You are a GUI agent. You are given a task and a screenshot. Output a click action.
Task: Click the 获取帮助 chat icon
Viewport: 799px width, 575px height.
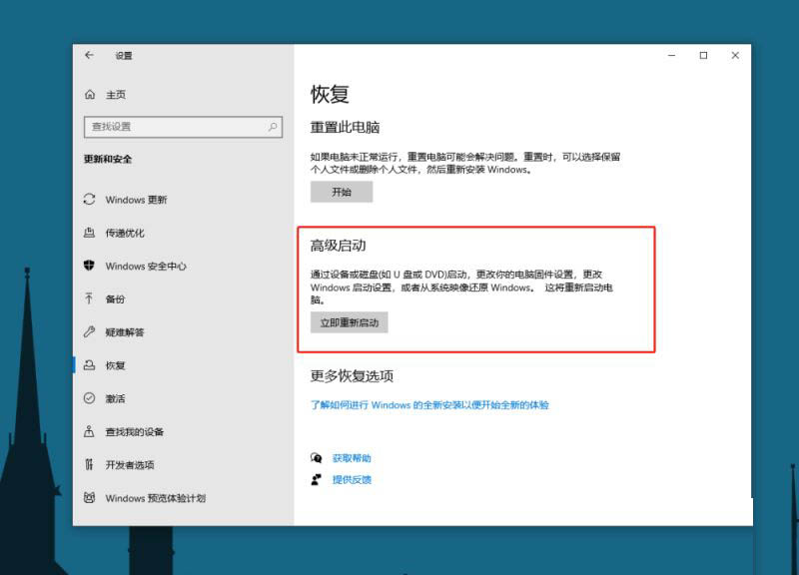point(317,458)
